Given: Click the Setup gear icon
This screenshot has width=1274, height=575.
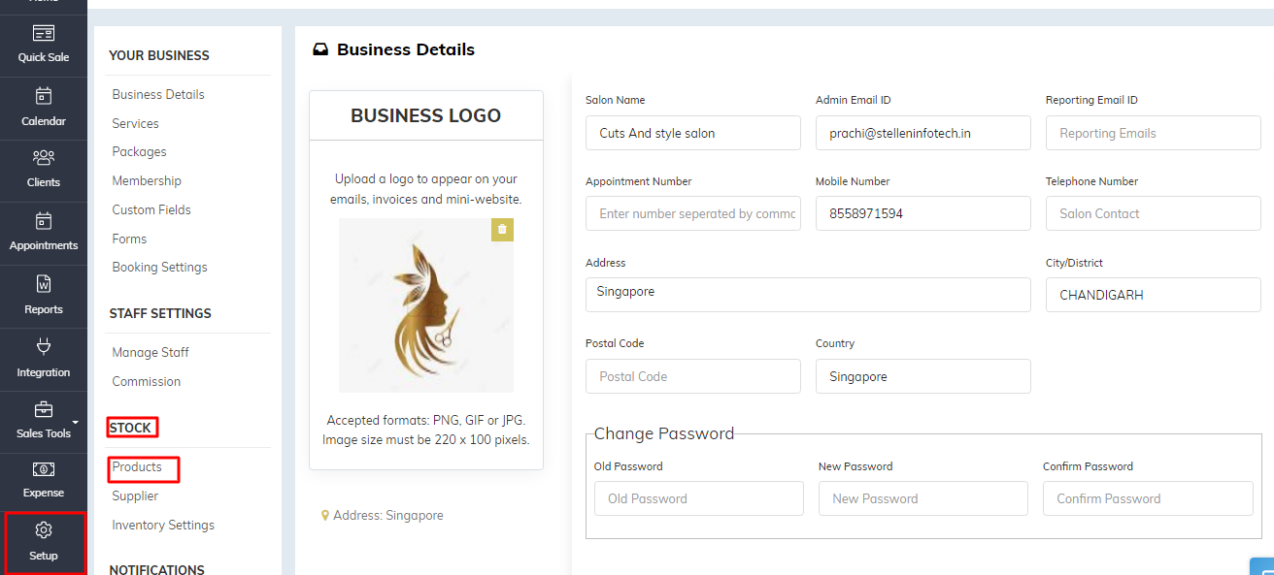Looking at the screenshot, I should (x=43, y=530).
